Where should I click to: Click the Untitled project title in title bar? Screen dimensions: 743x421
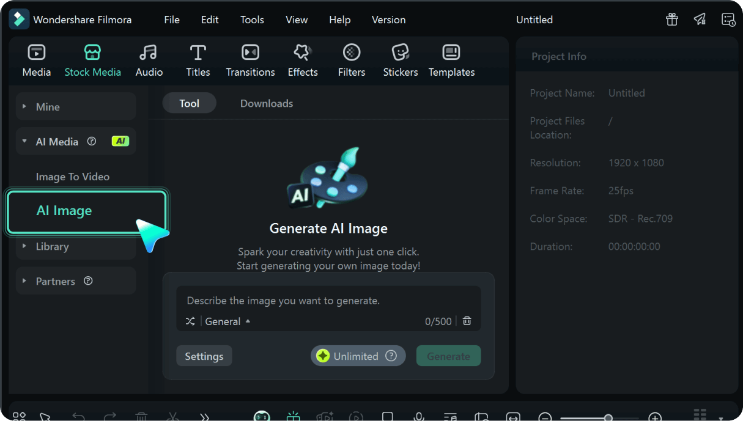click(534, 20)
